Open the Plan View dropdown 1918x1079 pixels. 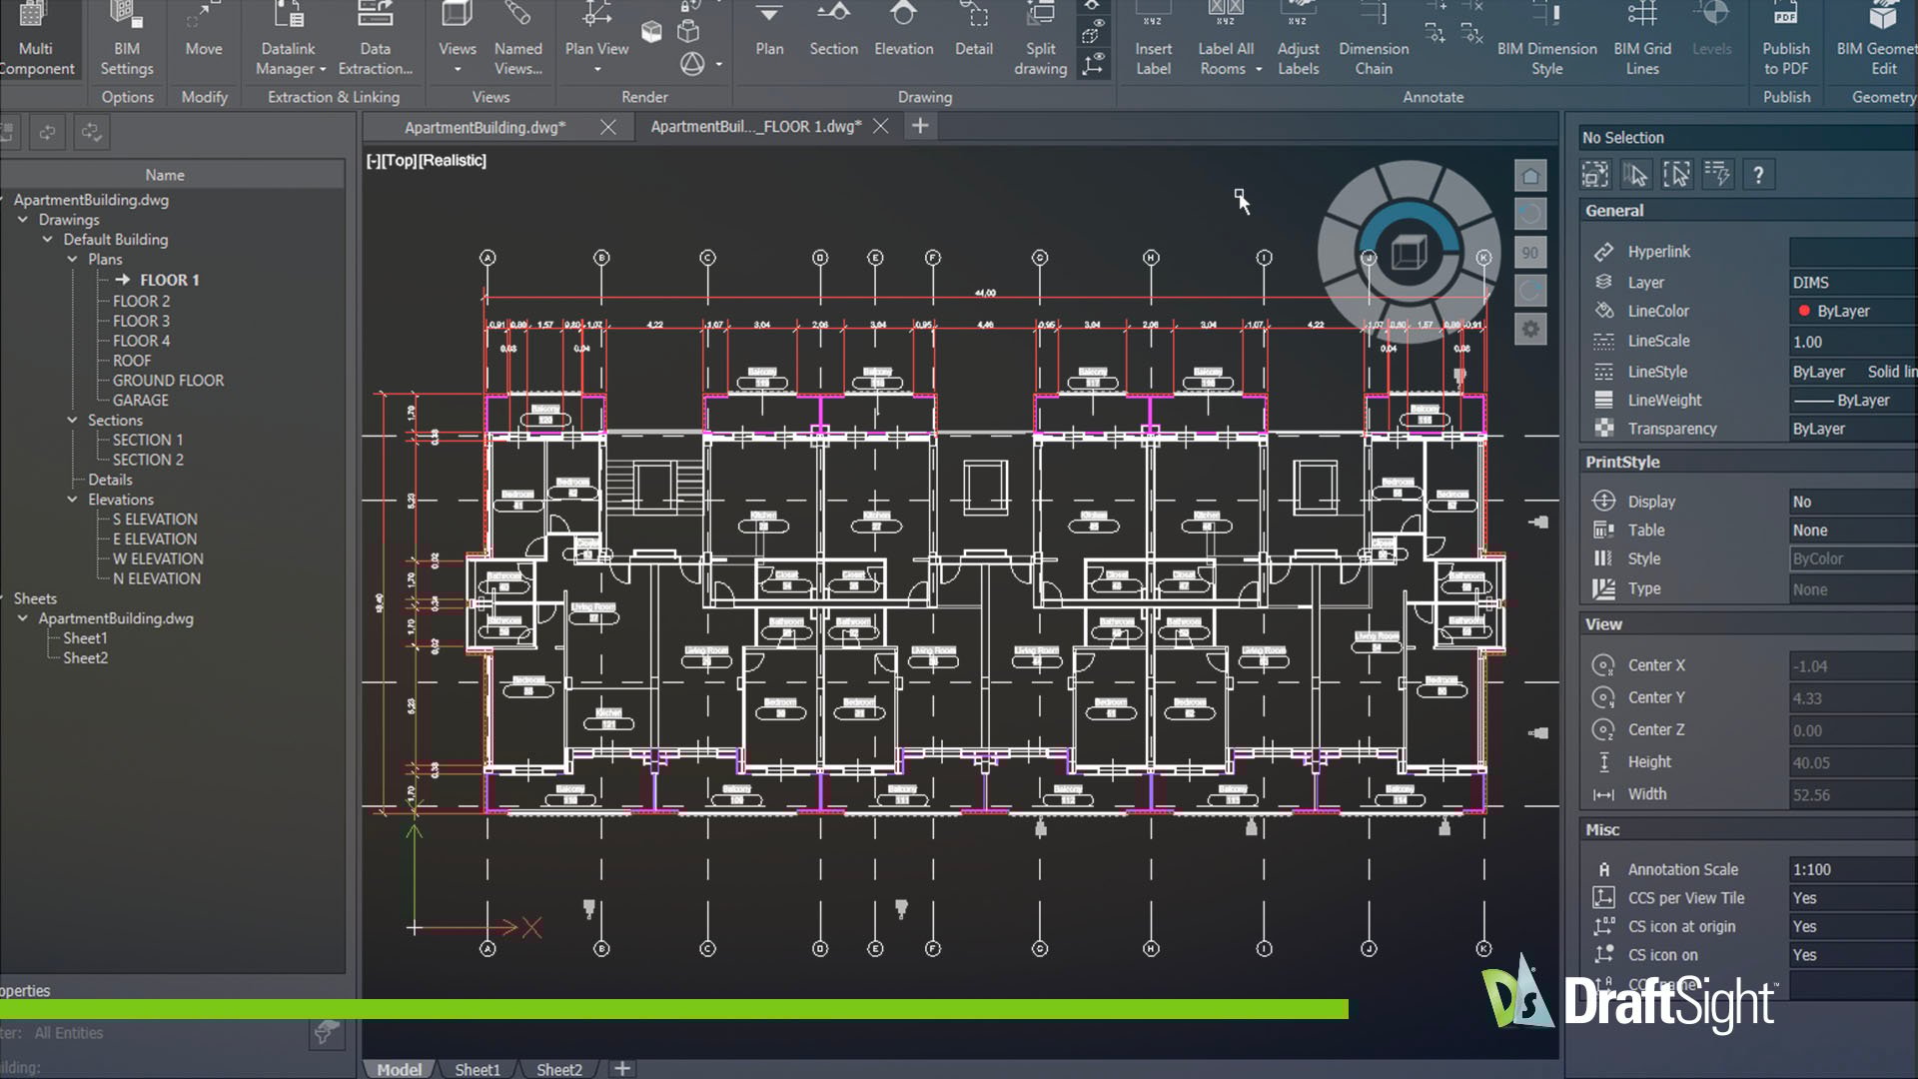click(x=596, y=70)
